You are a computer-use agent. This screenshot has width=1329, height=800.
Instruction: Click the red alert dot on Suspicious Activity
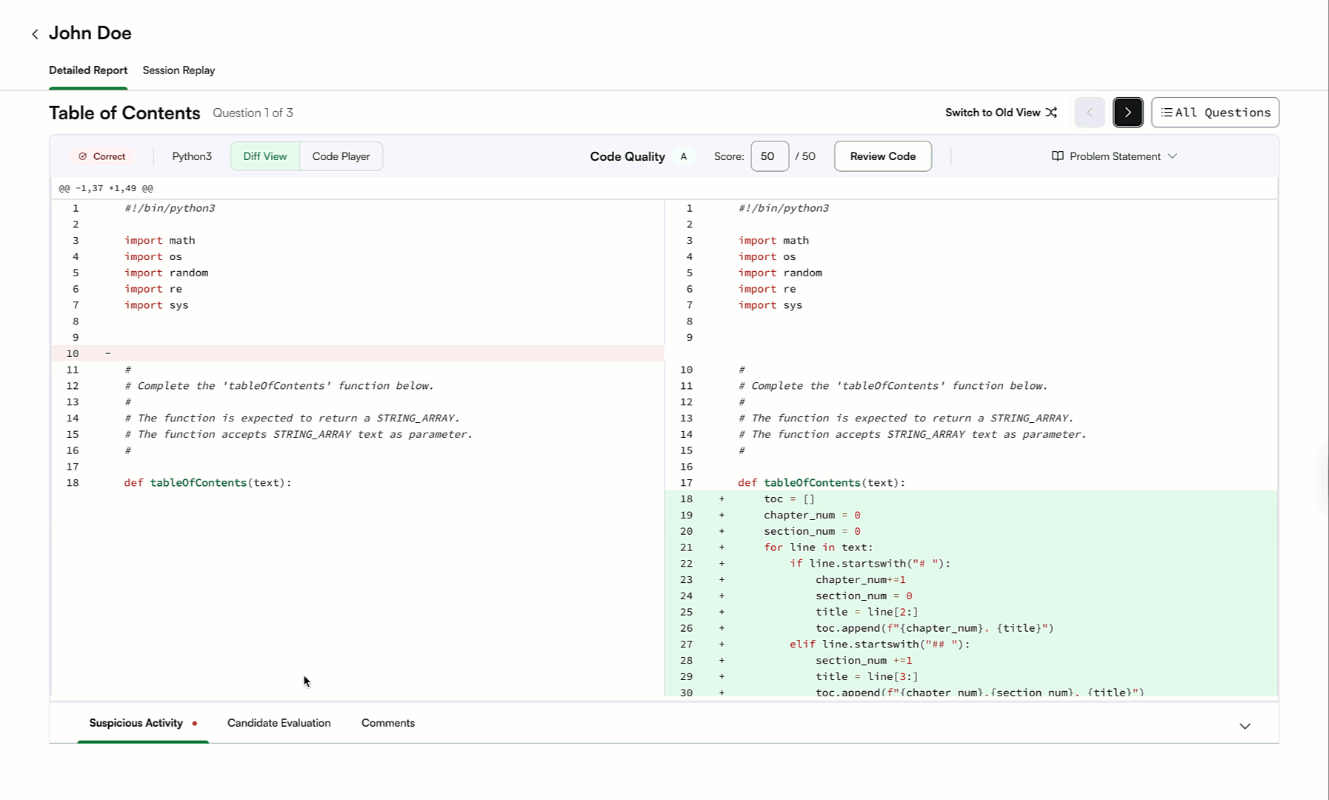pos(196,722)
